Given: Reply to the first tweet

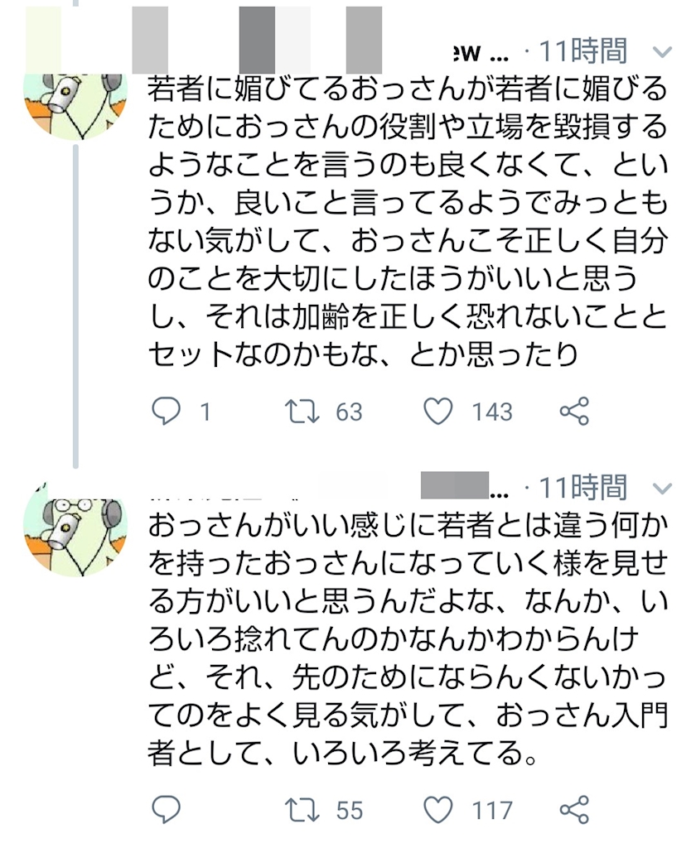Looking at the screenshot, I should point(166,412).
